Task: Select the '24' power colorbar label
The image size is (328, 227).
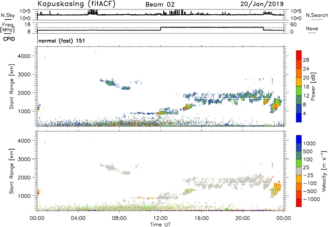Action: pyautogui.click(x=306, y=69)
